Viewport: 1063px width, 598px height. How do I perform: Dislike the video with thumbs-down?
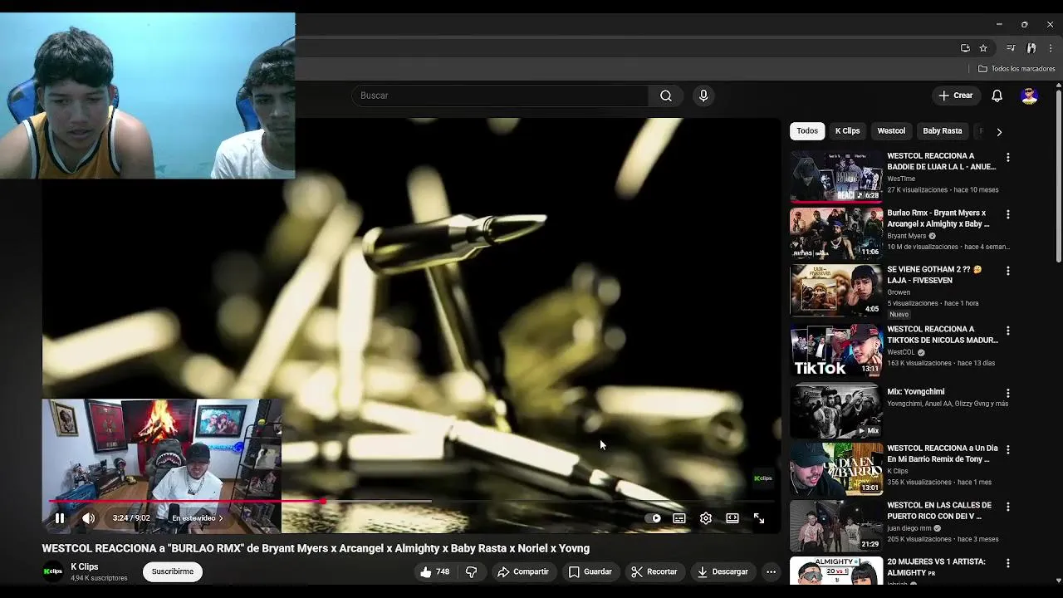coord(472,571)
